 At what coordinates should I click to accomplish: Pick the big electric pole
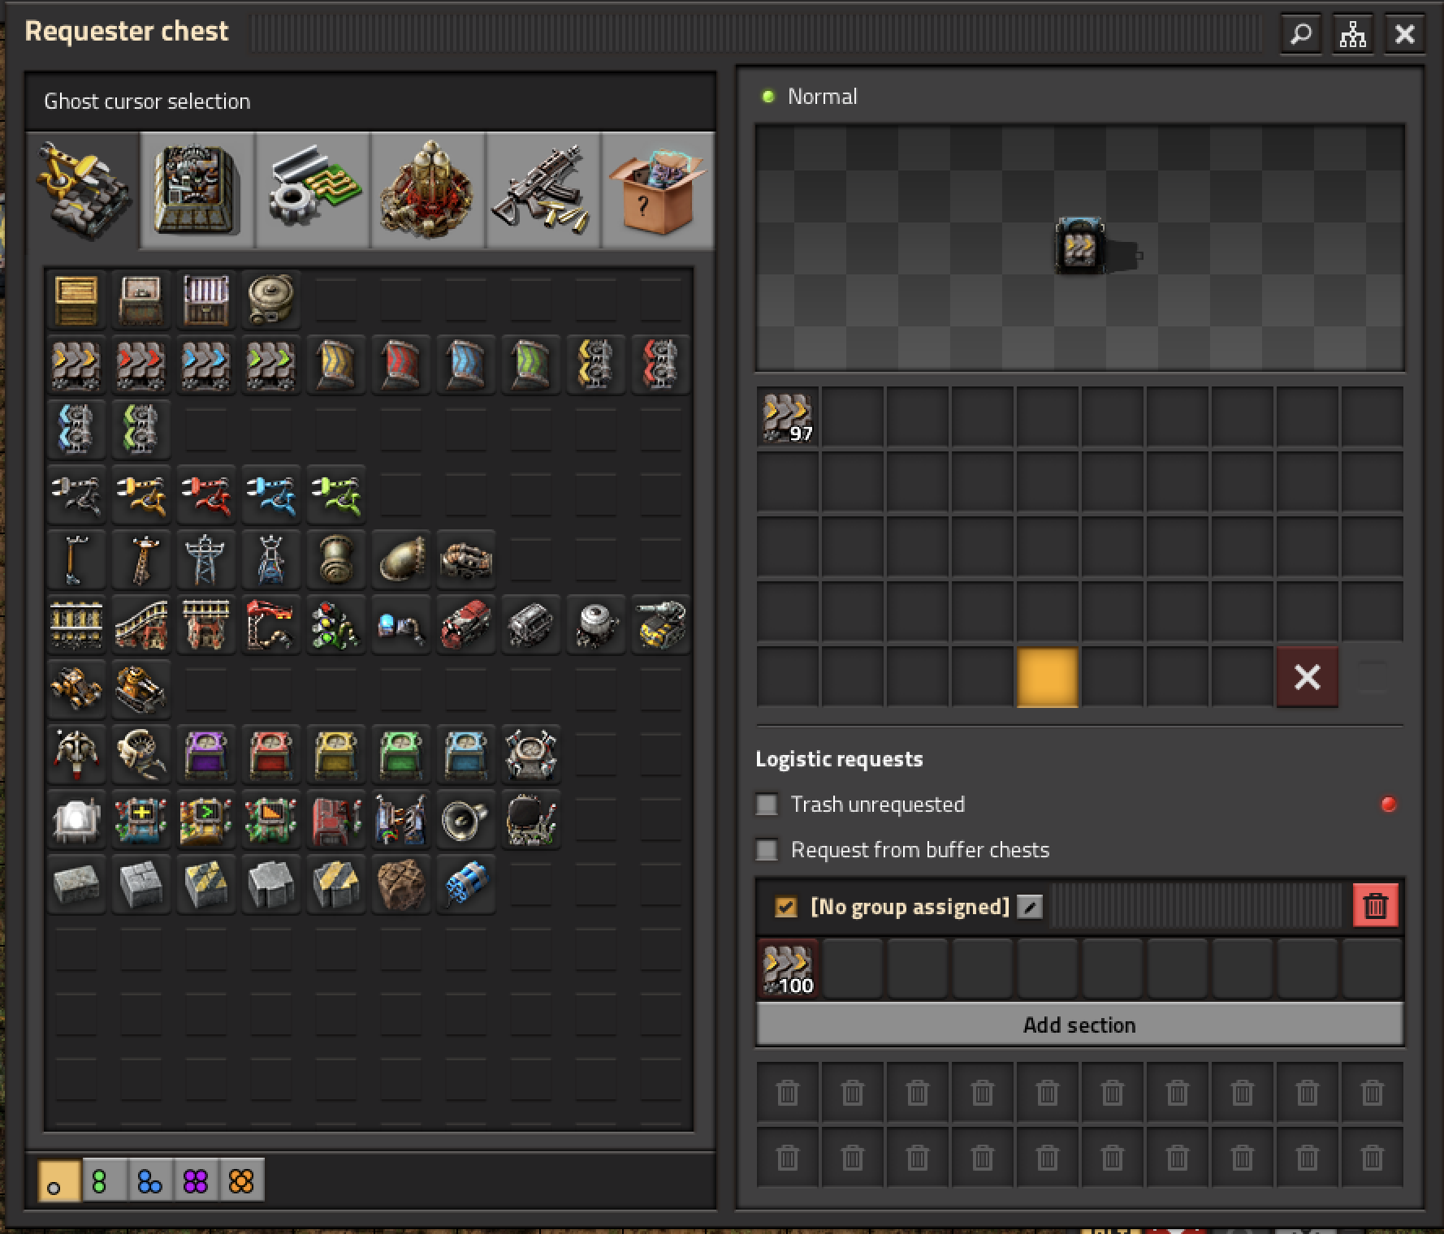pos(206,559)
